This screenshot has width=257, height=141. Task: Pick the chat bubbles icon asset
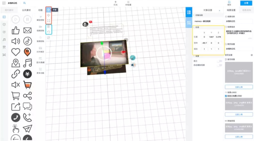(x=27, y=107)
